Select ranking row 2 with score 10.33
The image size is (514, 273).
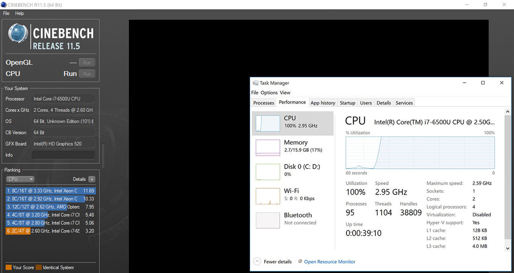[51, 199]
